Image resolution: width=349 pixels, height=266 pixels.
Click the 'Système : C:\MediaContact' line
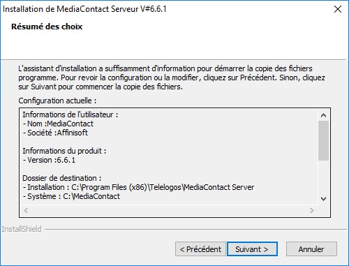click(x=71, y=196)
